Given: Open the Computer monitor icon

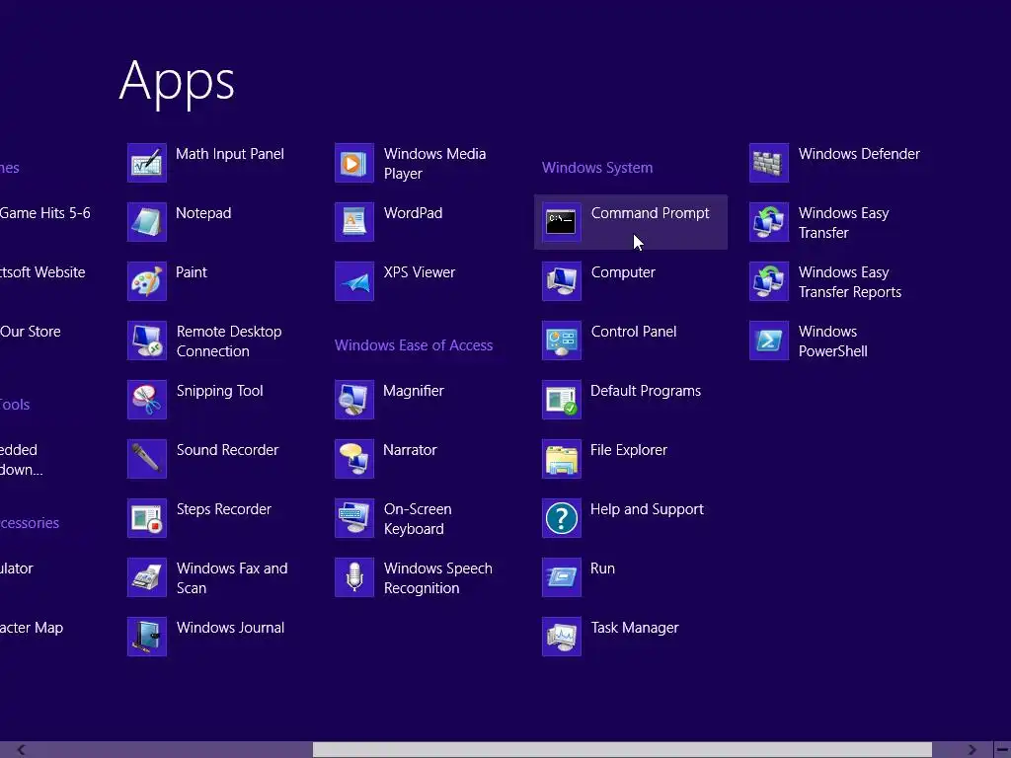Looking at the screenshot, I should point(562,281).
